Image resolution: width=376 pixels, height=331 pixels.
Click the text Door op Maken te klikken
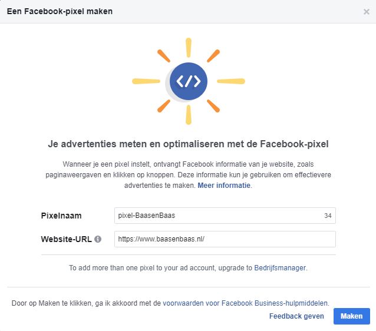[x=86, y=303]
